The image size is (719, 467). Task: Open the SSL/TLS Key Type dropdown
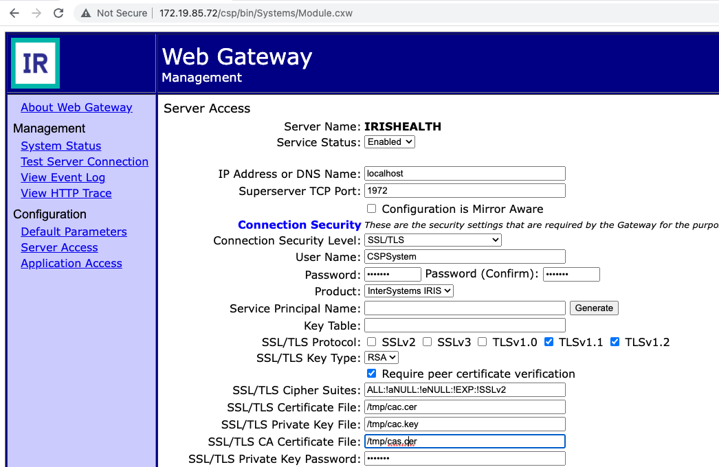(x=381, y=358)
